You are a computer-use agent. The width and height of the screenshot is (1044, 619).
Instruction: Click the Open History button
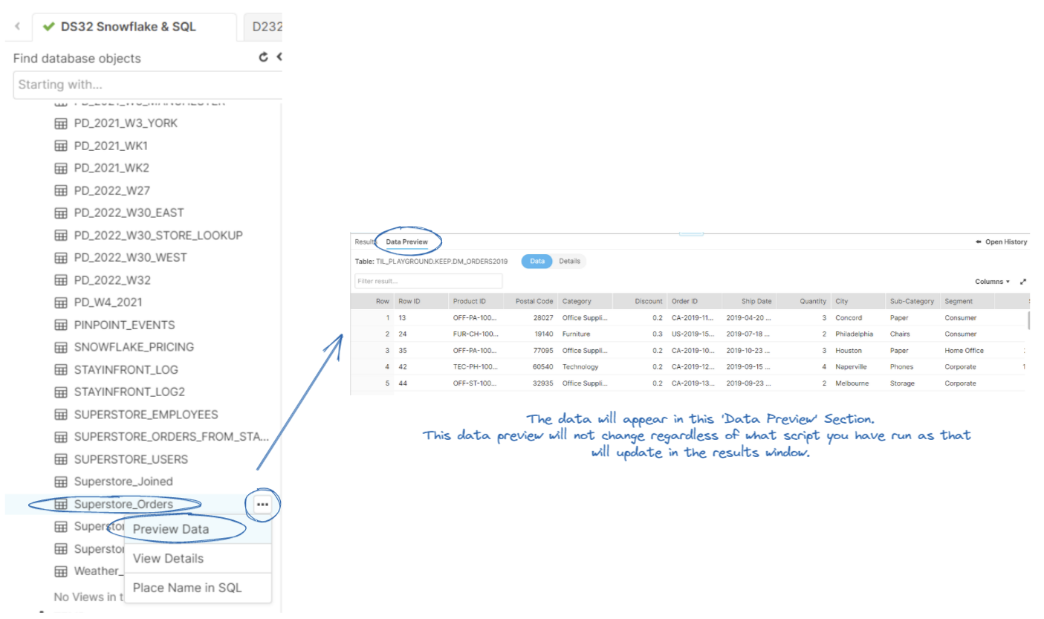point(1002,242)
